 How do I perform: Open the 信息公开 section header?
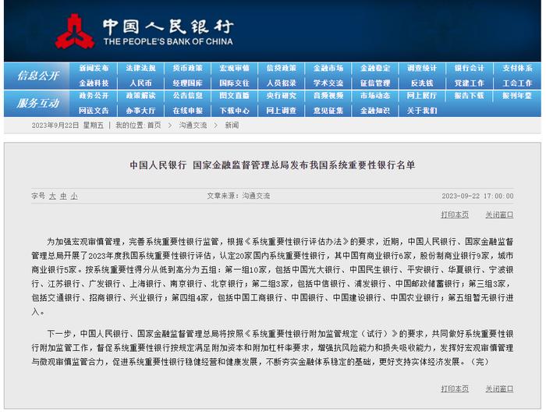pos(37,76)
